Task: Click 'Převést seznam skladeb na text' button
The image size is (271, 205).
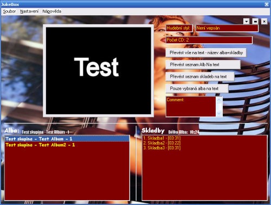Action: [200, 76]
